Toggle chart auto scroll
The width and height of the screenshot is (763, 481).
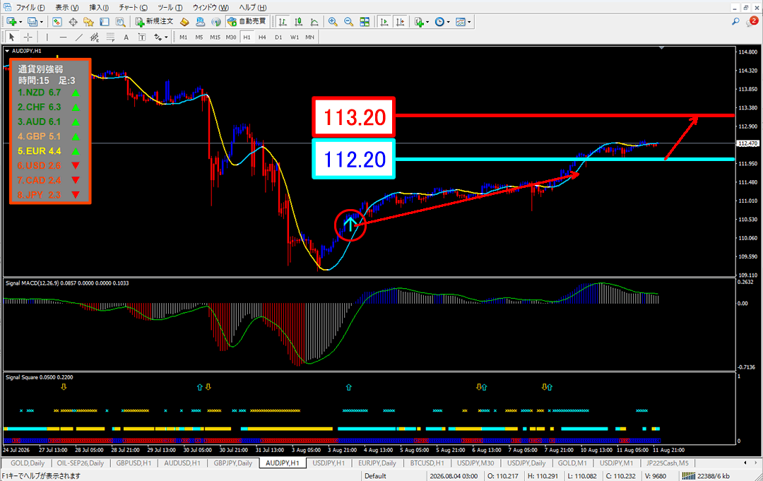coord(384,22)
